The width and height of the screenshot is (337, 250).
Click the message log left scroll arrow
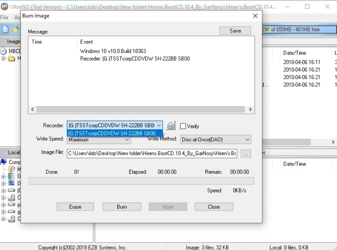coord(32,109)
